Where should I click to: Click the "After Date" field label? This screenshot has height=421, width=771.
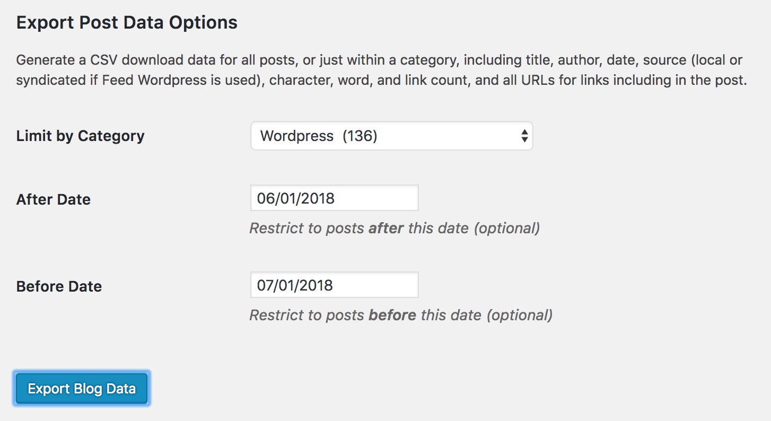click(x=54, y=199)
